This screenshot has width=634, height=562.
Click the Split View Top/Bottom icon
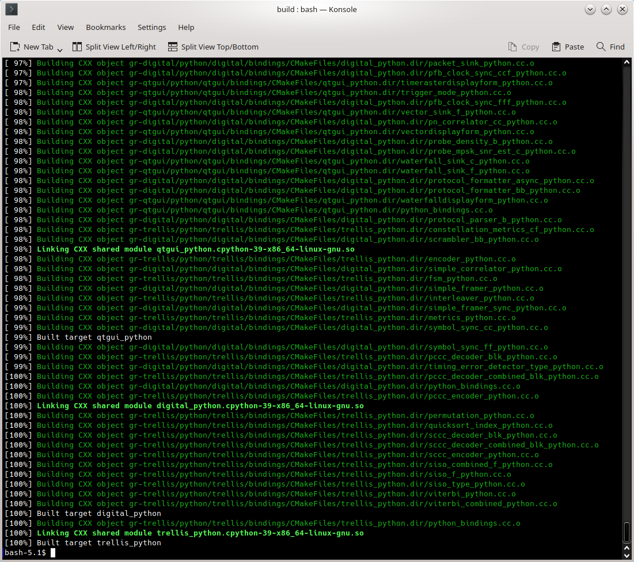coord(173,47)
